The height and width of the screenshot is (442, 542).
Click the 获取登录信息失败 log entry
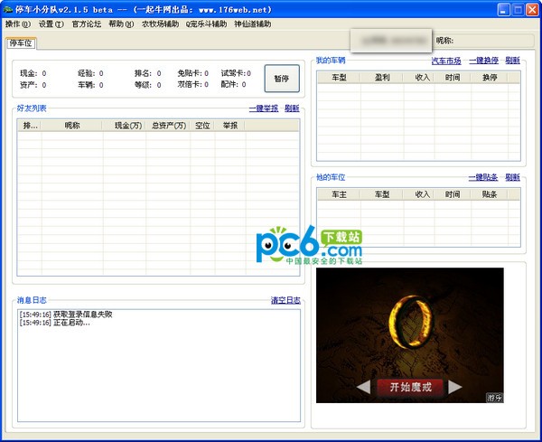[66, 315]
